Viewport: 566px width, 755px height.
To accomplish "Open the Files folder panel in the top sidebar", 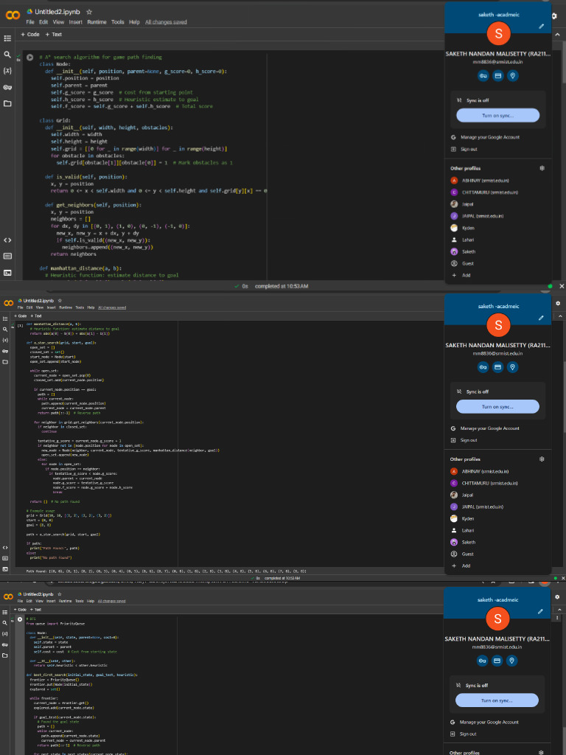I will click(x=7, y=104).
